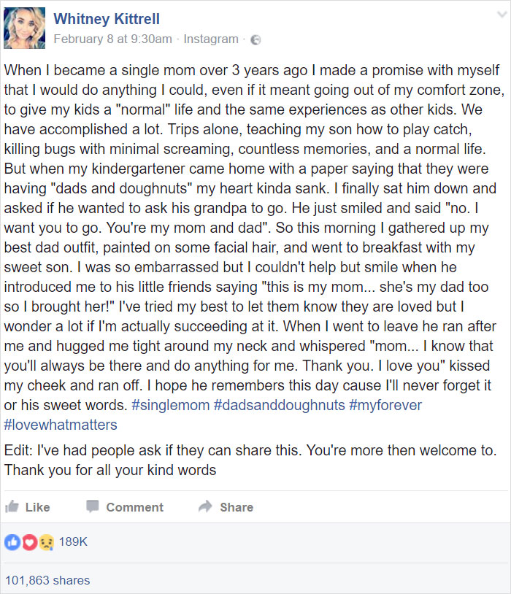The width and height of the screenshot is (511, 594).
Task: Expand the post options chevron
Action: tap(502, 15)
